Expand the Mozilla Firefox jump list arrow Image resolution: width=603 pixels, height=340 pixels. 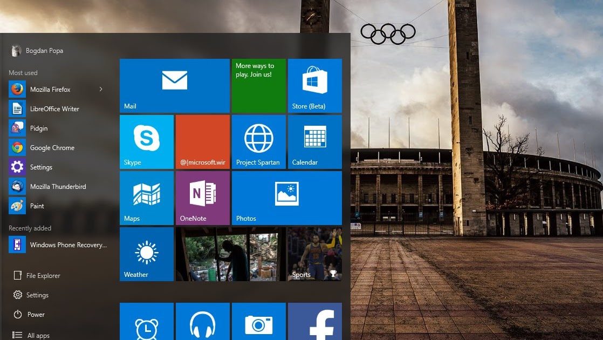click(x=101, y=89)
